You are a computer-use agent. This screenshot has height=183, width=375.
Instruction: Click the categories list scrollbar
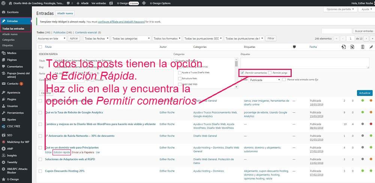(x=236, y=73)
